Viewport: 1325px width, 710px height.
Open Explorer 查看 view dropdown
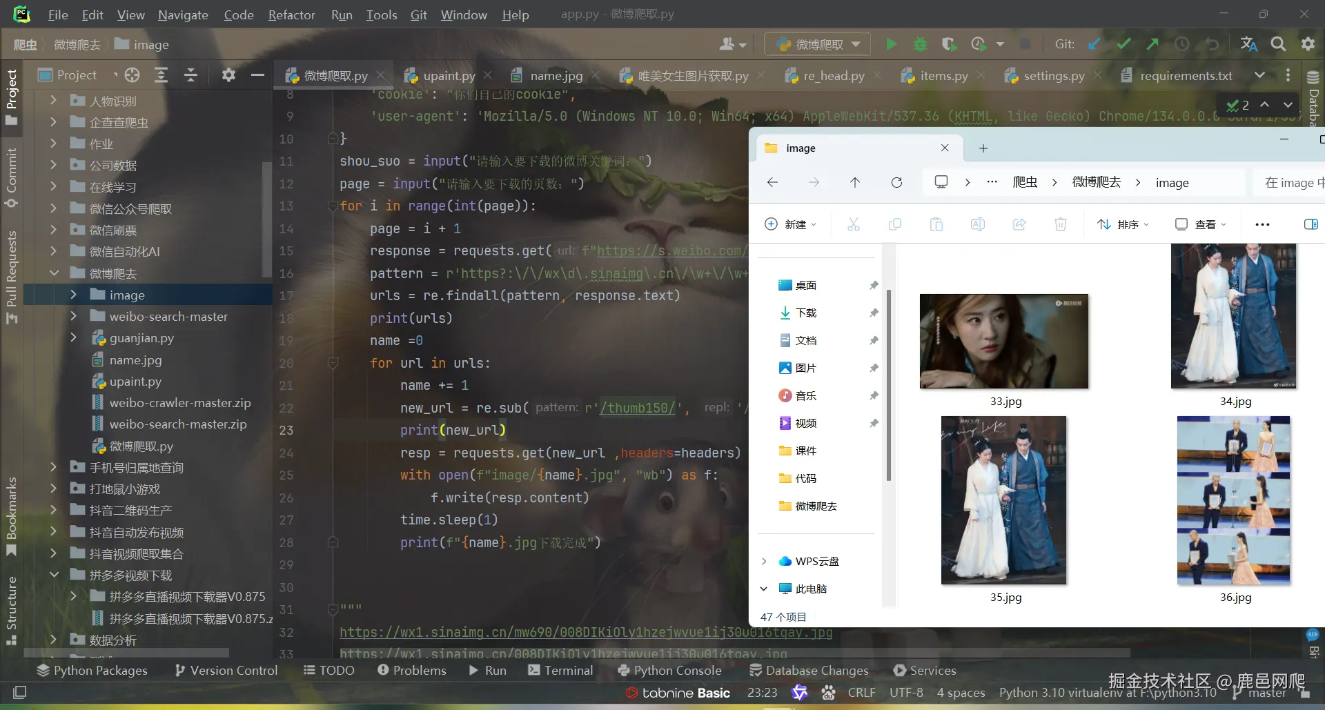point(1201,224)
